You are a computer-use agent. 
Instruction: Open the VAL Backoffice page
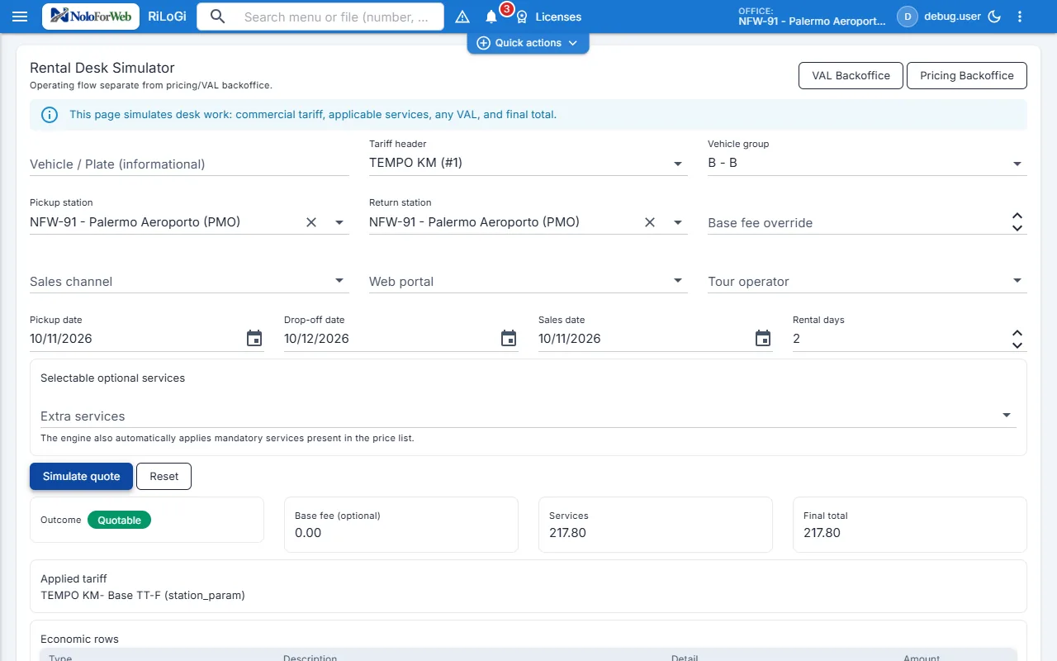(851, 75)
